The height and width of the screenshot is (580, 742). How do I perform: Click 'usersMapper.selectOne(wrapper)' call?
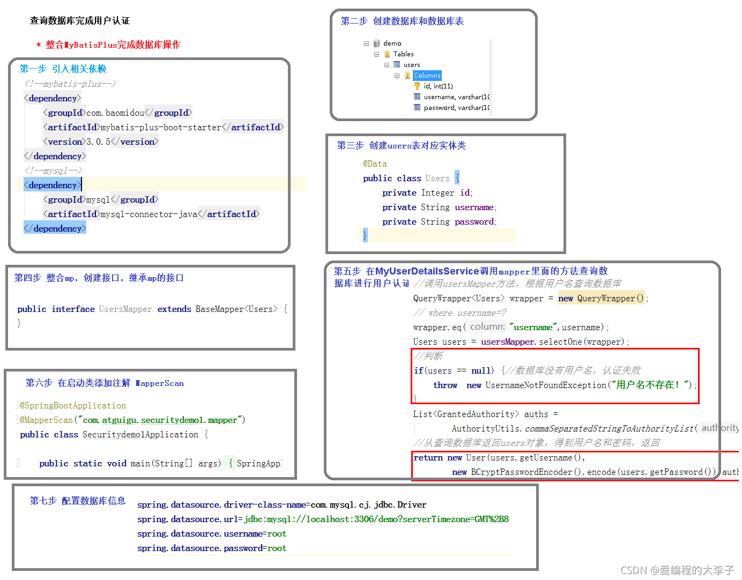553,342
